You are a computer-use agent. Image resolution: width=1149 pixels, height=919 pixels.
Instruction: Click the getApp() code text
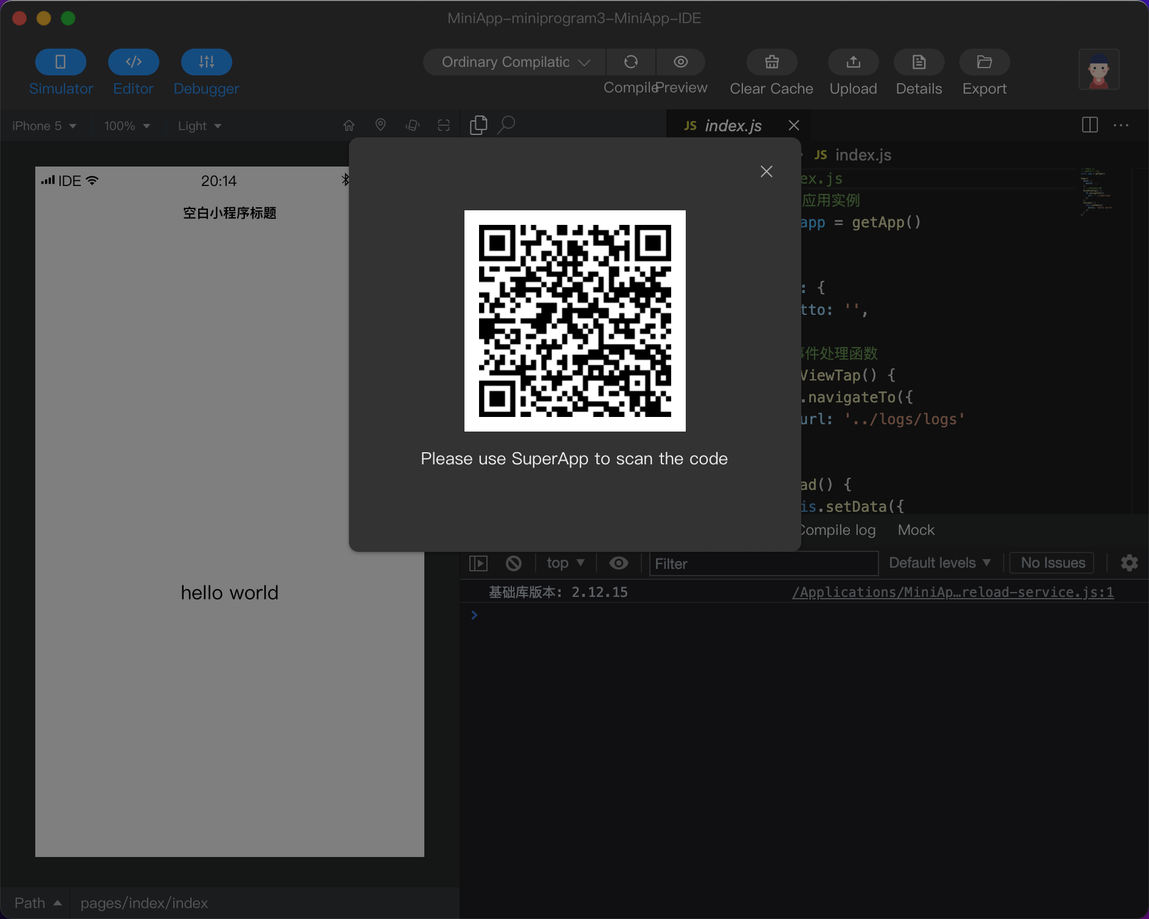tap(886, 222)
